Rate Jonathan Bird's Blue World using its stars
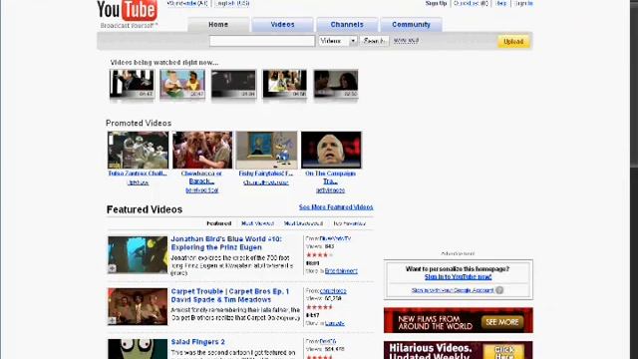 pyautogui.click(x=319, y=255)
